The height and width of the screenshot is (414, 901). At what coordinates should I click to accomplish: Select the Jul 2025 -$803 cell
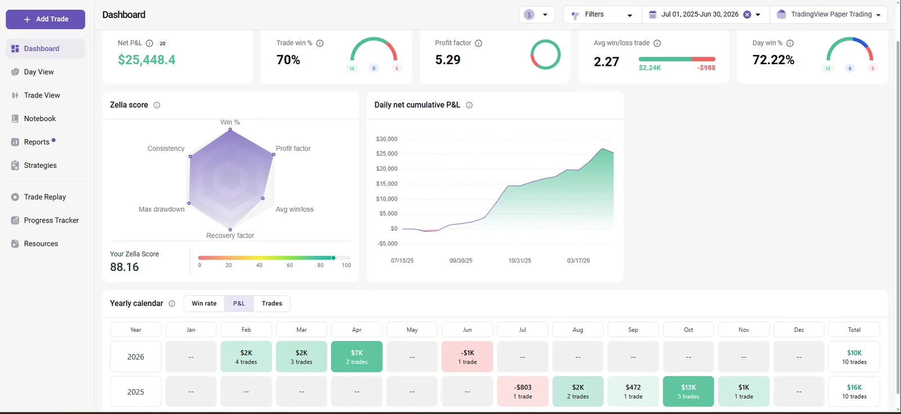tap(523, 391)
